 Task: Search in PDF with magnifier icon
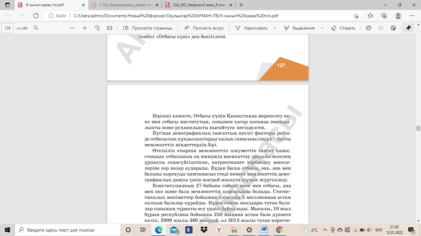36,28
